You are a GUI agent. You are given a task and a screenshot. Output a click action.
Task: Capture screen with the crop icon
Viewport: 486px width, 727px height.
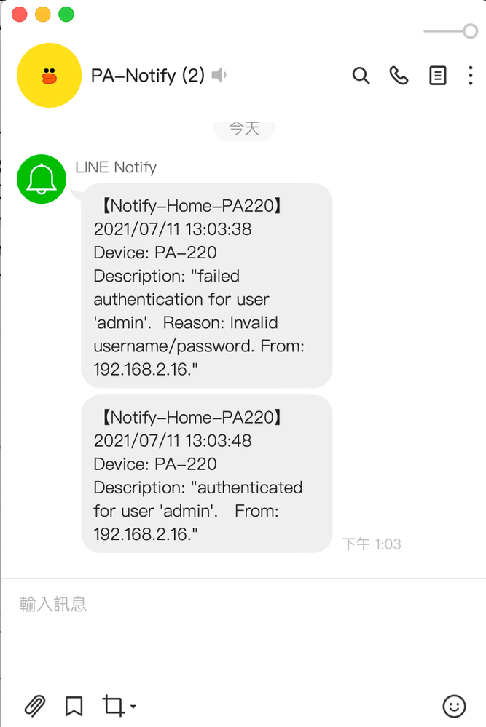pyautogui.click(x=113, y=705)
